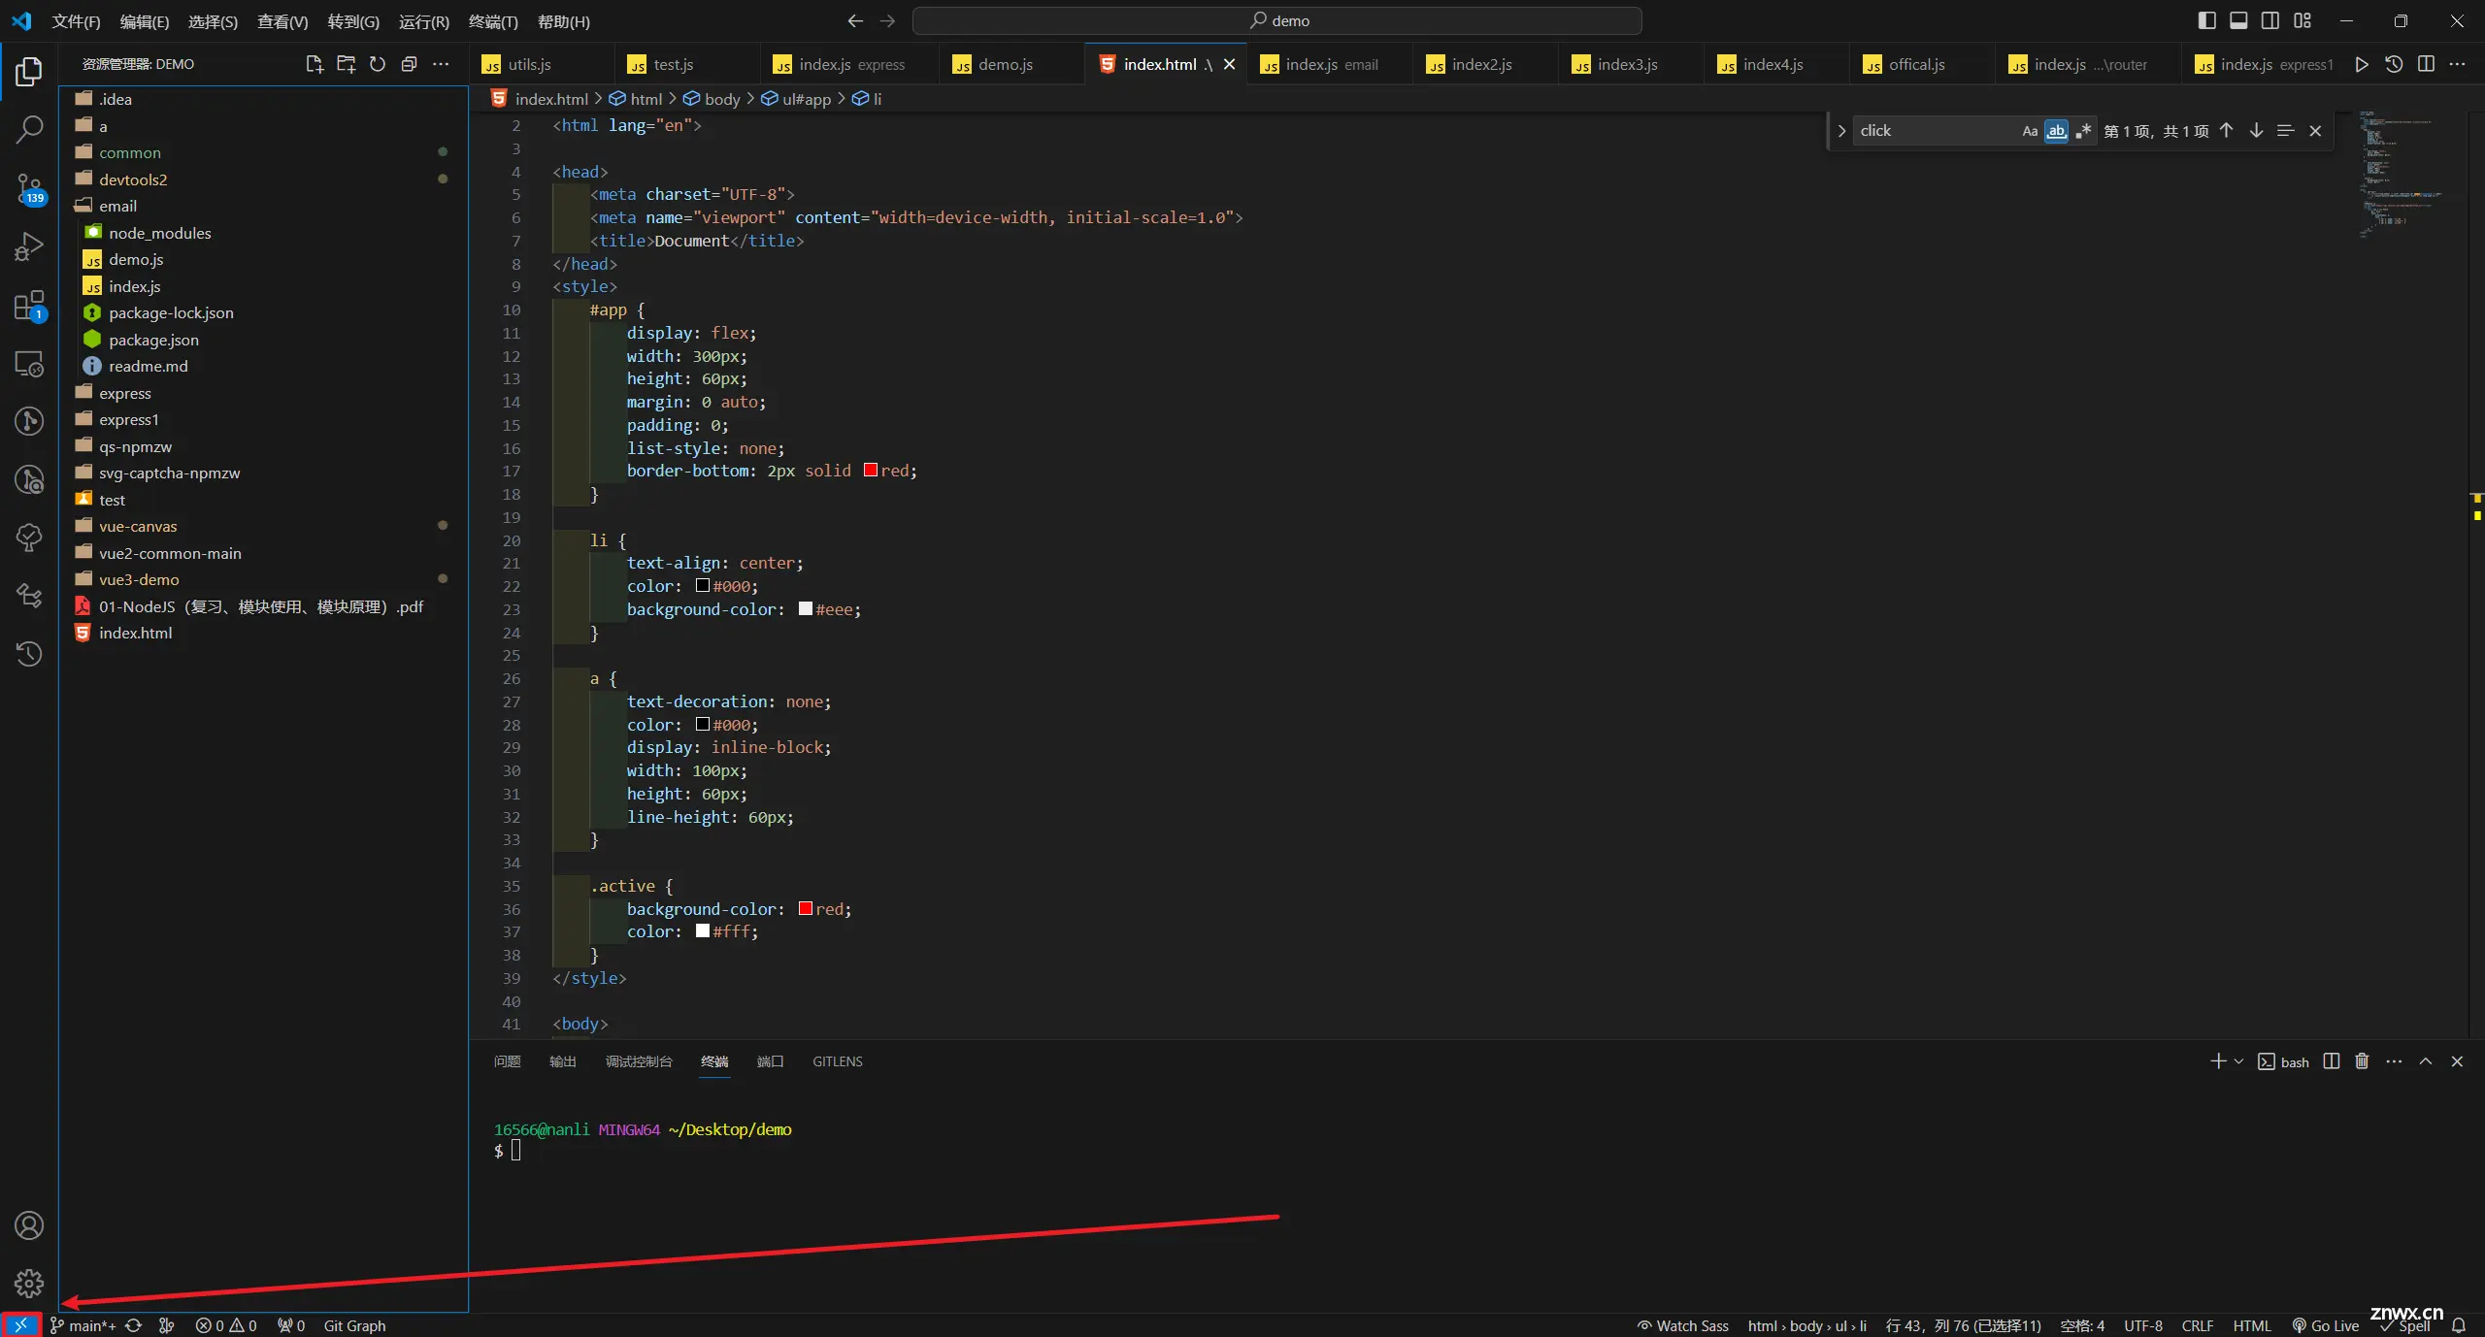Click Go Live in status bar
2485x1337 pixels.
[2325, 1325]
